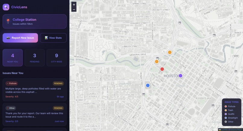
Task: Open the Pothole issue card
Action: (35, 90)
